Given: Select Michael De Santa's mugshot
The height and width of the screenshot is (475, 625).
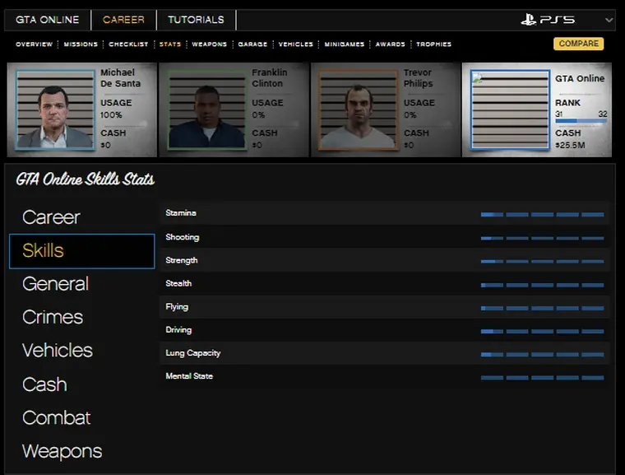Looking at the screenshot, I should (x=55, y=109).
